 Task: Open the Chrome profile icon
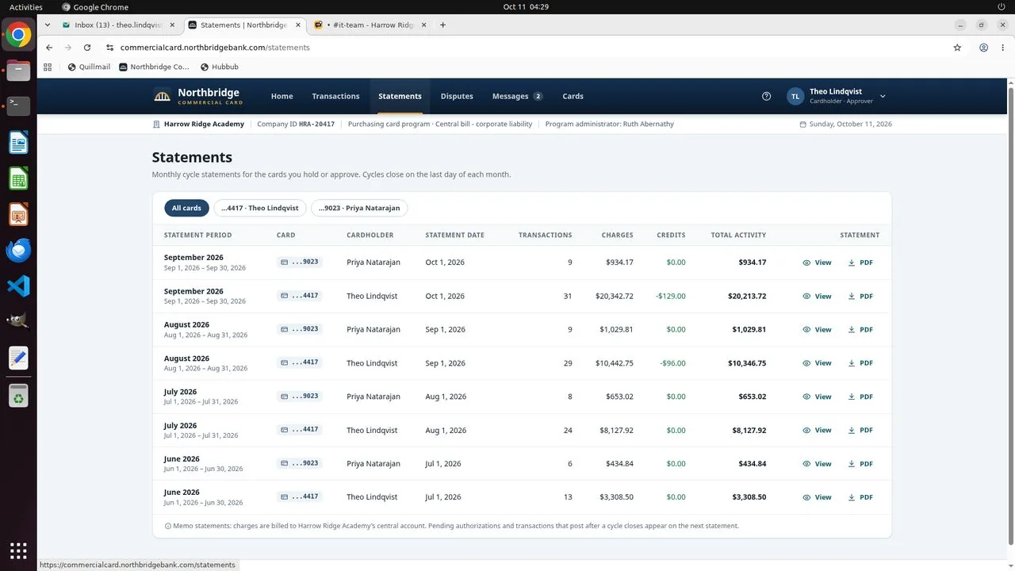point(983,48)
